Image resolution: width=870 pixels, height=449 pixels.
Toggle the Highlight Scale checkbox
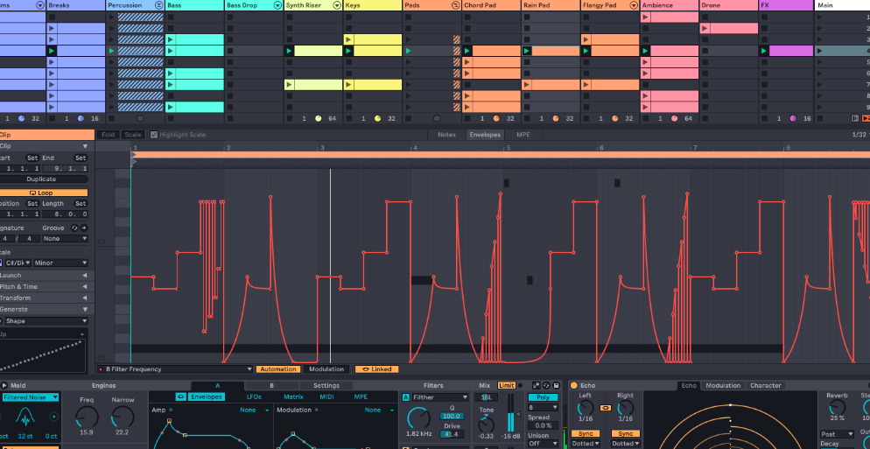[x=154, y=135]
